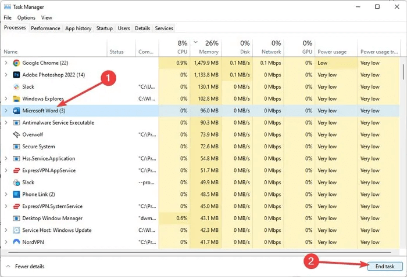Screen dimensions: 407x277
Task: Sort by the Disk column header
Action: pyautogui.click(x=237, y=48)
